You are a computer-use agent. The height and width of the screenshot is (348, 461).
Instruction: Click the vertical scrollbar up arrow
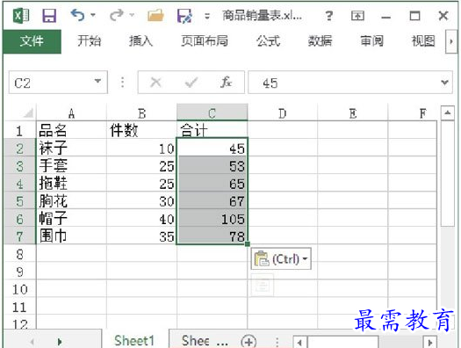[x=448, y=113]
